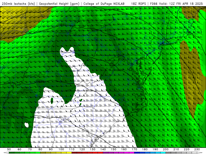206x154 pixels.
Task: Click the color scale value 130
Action: coord(93,149)
